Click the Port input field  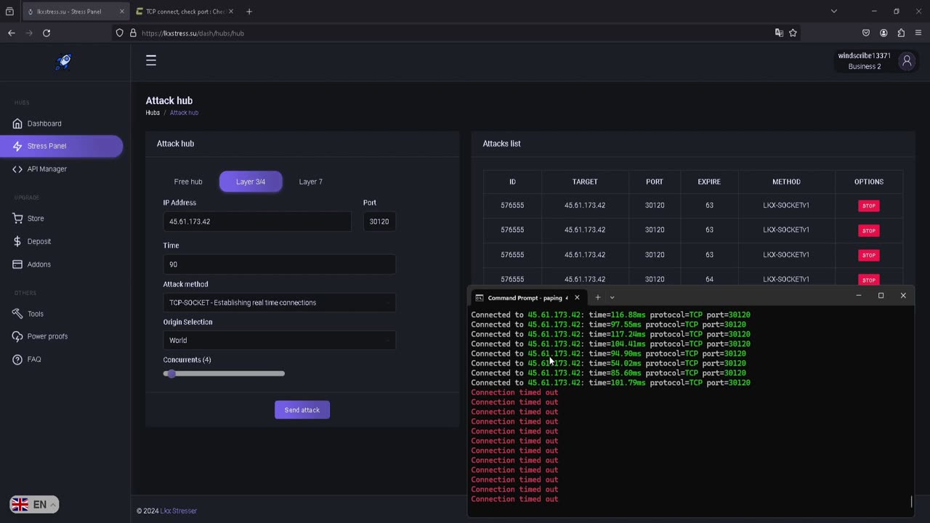(x=379, y=222)
